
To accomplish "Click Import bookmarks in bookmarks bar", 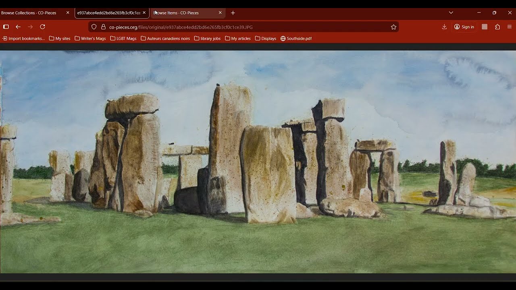I will click(x=23, y=39).
